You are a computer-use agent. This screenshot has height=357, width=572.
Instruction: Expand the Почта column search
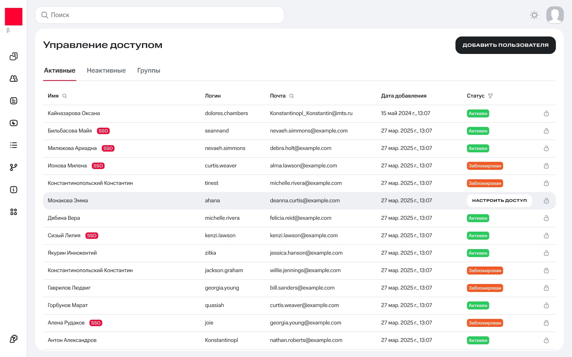[292, 96]
